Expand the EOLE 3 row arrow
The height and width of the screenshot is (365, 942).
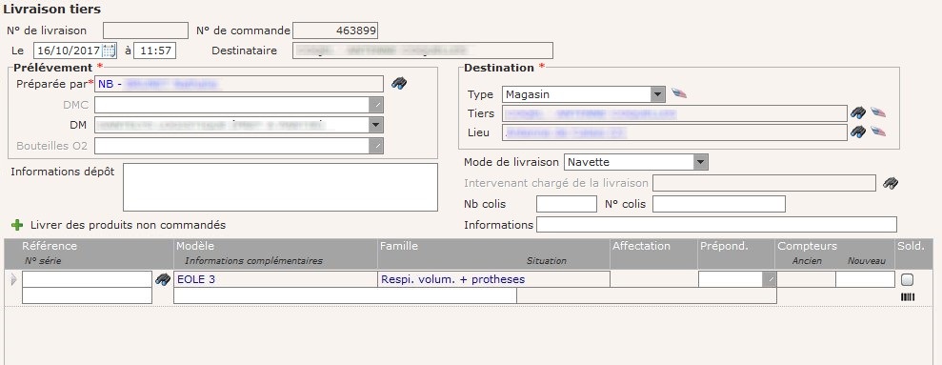click(x=14, y=279)
